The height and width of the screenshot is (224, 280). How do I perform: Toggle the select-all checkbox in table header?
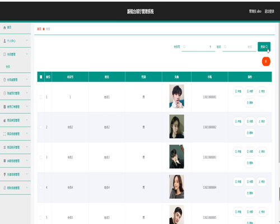pos(41,77)
